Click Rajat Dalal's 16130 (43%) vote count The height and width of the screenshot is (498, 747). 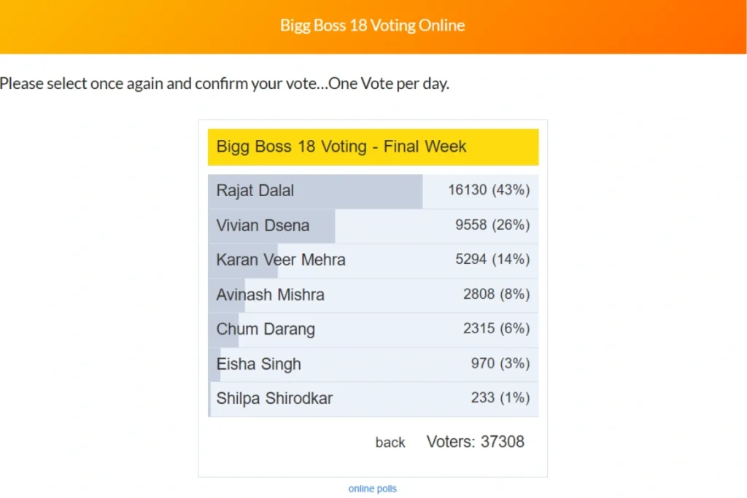coord(489,190)
